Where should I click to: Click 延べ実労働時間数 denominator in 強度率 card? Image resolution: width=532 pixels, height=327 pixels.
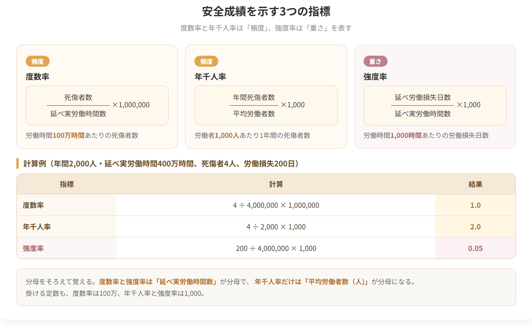pos(423,114)
